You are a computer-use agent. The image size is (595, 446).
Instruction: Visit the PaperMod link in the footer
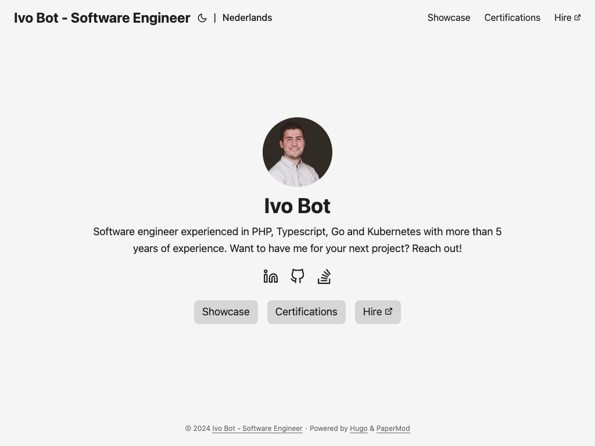coord(393,429)
